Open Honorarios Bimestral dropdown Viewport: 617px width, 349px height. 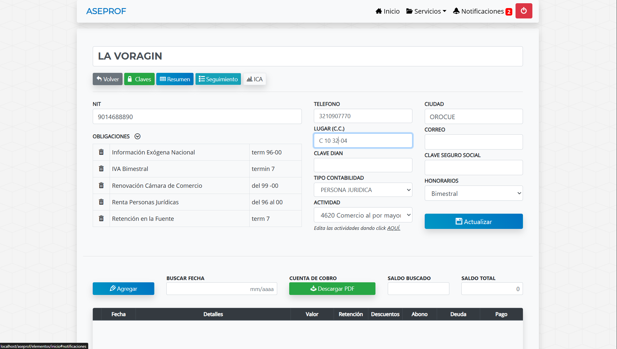point(473,194)
